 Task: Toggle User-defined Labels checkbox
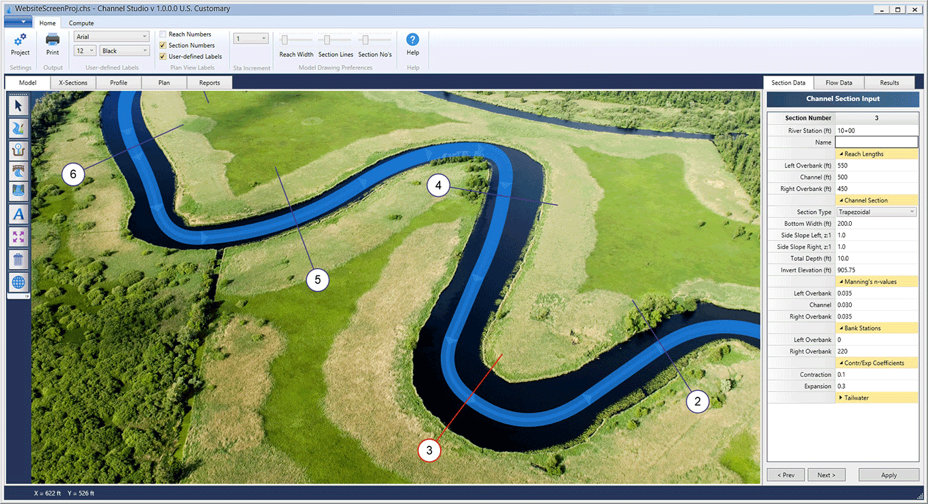pos(163,57)
